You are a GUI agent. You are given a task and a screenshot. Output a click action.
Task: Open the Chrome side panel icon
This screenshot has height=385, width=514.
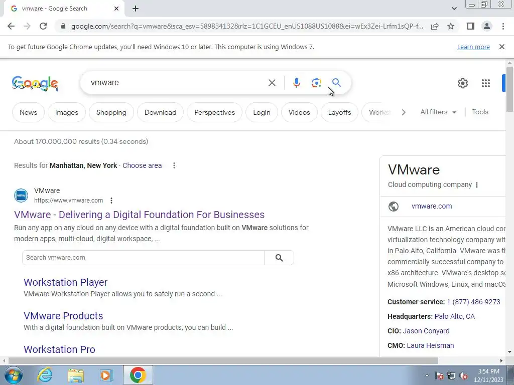pyautogui.click(x=471, y=26)
